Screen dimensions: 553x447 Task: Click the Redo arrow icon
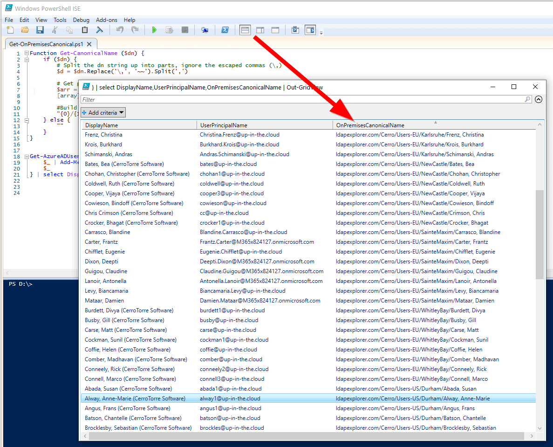tap(135, 30)
